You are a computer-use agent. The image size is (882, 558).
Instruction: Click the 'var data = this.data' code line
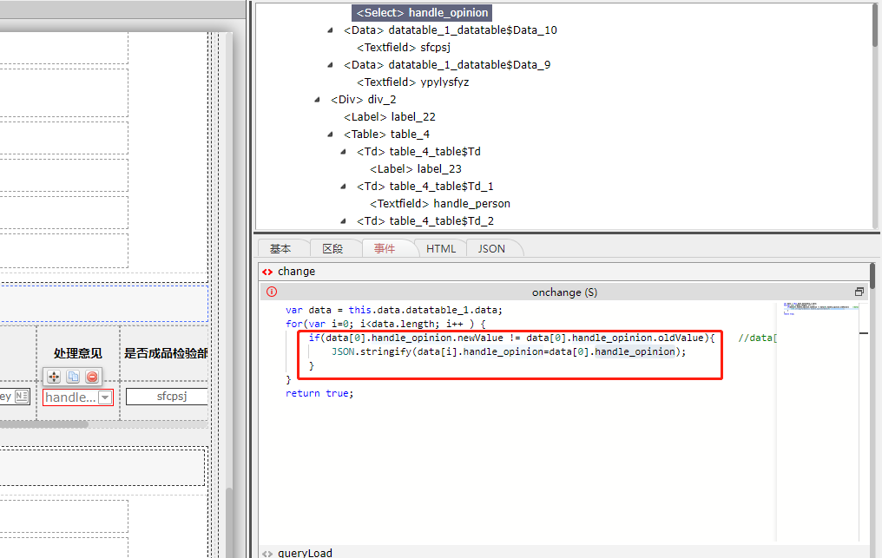(x=394, y=310)
